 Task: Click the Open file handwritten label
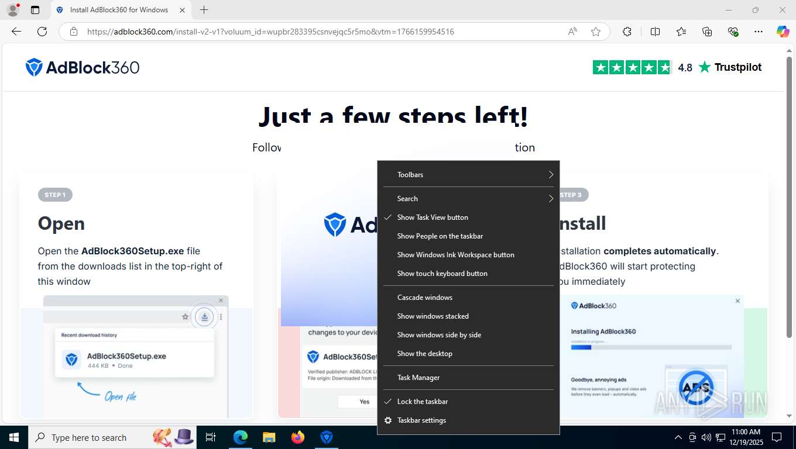(121, 396)
